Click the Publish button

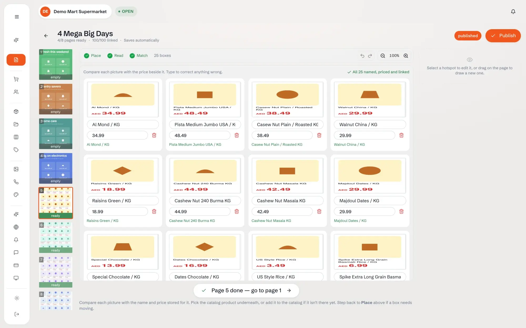pos(503,36)
